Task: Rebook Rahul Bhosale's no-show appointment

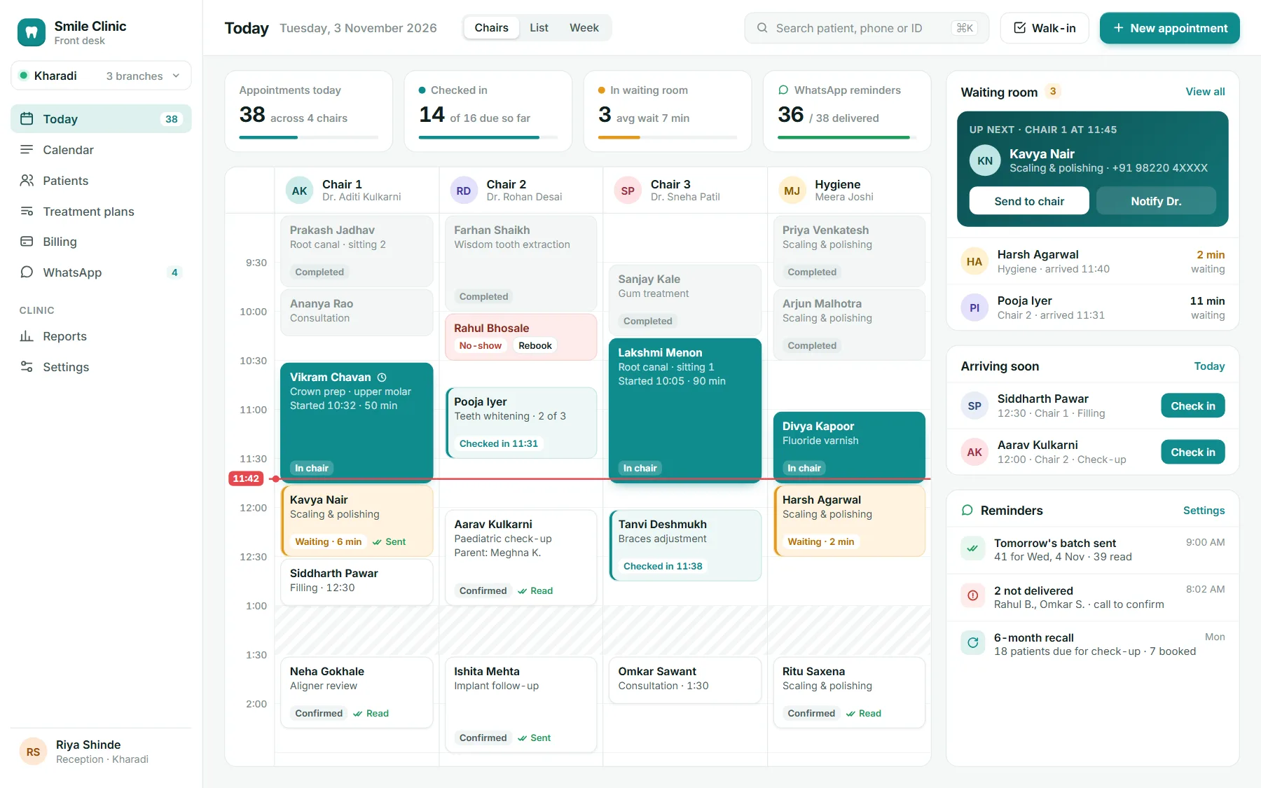Action: tap(535, 345)
